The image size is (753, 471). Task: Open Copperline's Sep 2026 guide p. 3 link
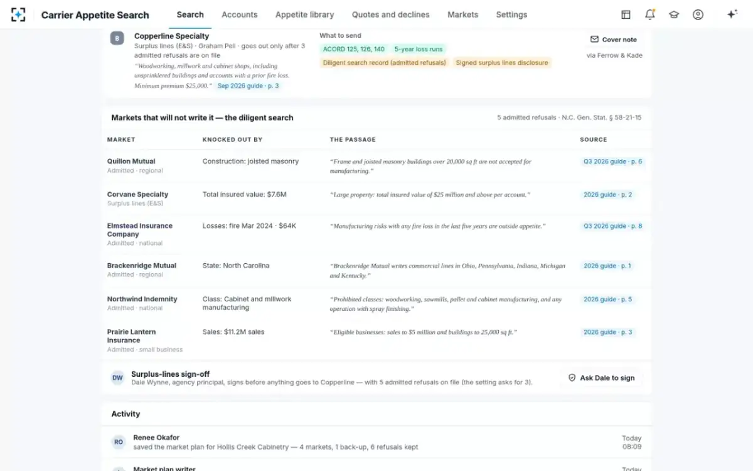pyautogui.click(x=248, y=85)
